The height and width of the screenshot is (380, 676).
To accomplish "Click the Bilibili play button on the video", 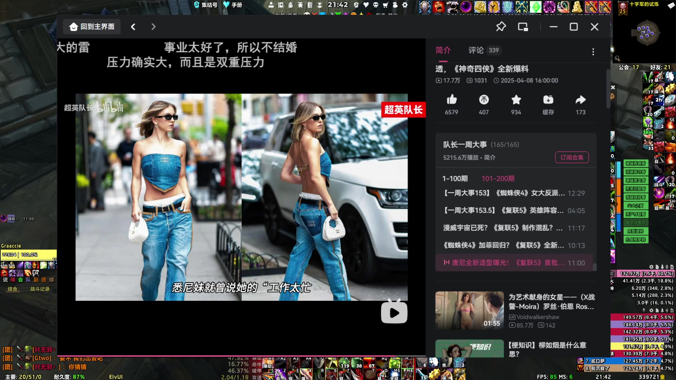I will (394, 312).
